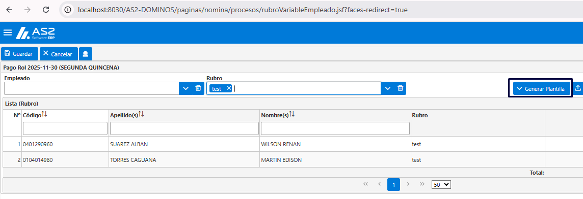Screen dimensions: 583x199
Task: Sort the list by Código column
Action: point(44,115)
